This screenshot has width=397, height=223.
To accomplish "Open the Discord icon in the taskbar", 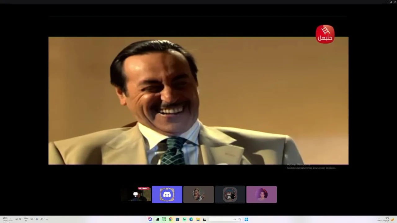I will (x=150, y=219).
